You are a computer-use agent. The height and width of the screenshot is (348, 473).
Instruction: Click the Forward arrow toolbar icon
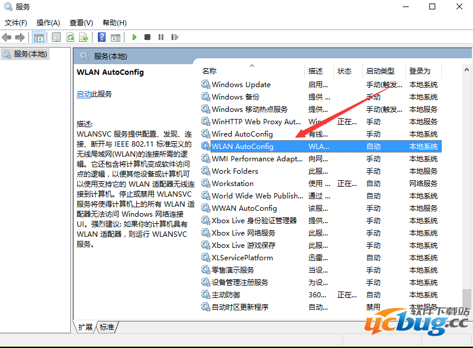[x=20, y=37]
